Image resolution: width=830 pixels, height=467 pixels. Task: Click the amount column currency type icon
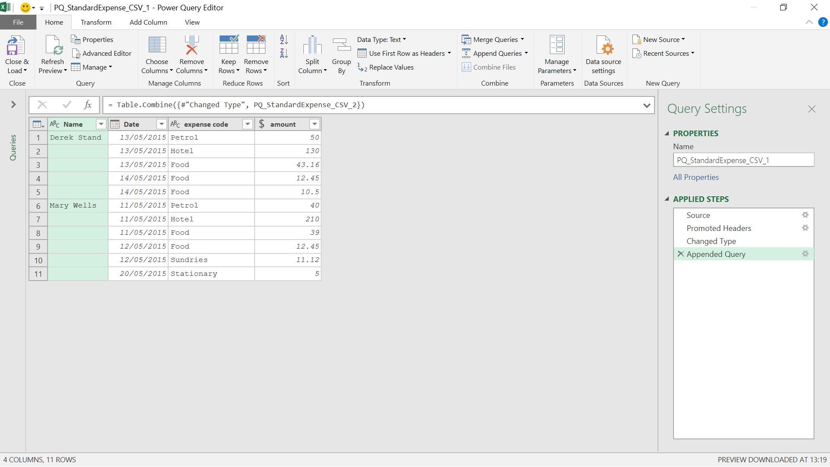pos(262,124)
